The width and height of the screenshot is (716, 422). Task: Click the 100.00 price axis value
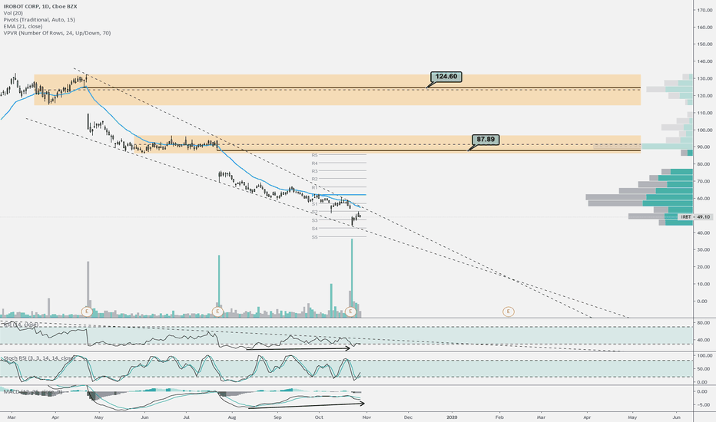click(x=704, y=130)
